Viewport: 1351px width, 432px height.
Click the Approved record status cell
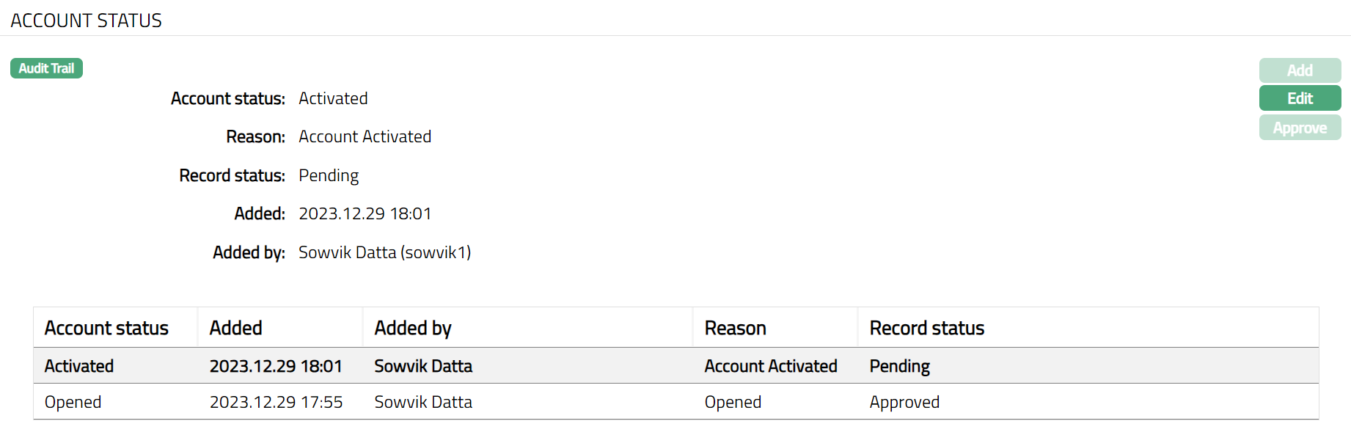(904, 402)
